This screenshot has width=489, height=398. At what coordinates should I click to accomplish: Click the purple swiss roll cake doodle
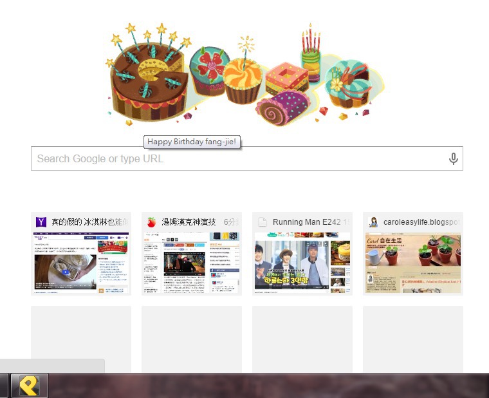(283, 107)
